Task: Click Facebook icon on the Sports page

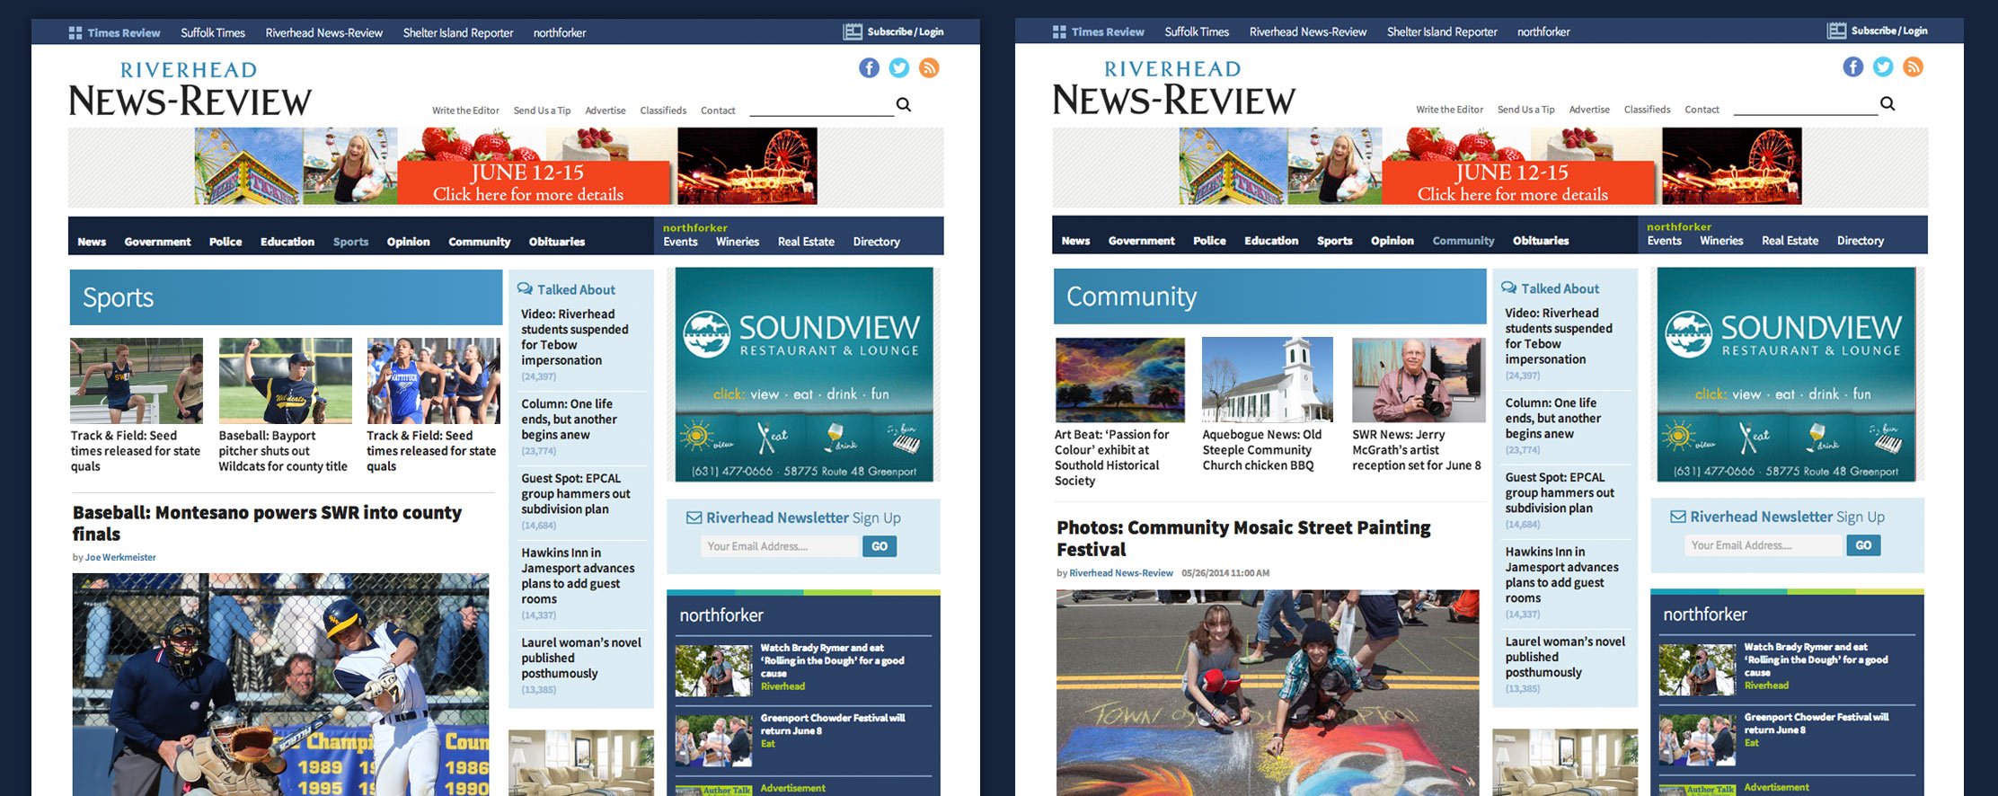Action: point(869,68)
